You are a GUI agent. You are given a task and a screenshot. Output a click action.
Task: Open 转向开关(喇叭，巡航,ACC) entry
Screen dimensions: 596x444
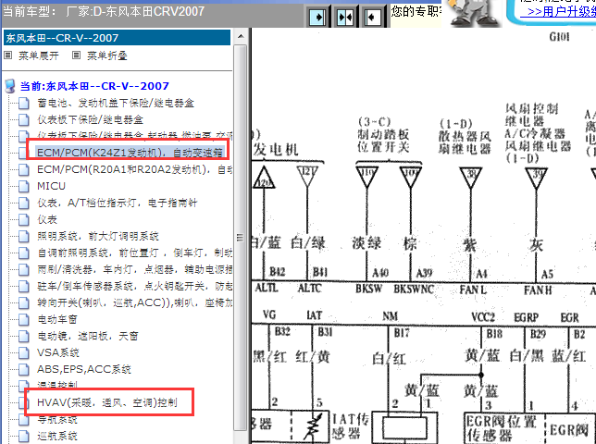pyautogui.click(x=134, y=302)
